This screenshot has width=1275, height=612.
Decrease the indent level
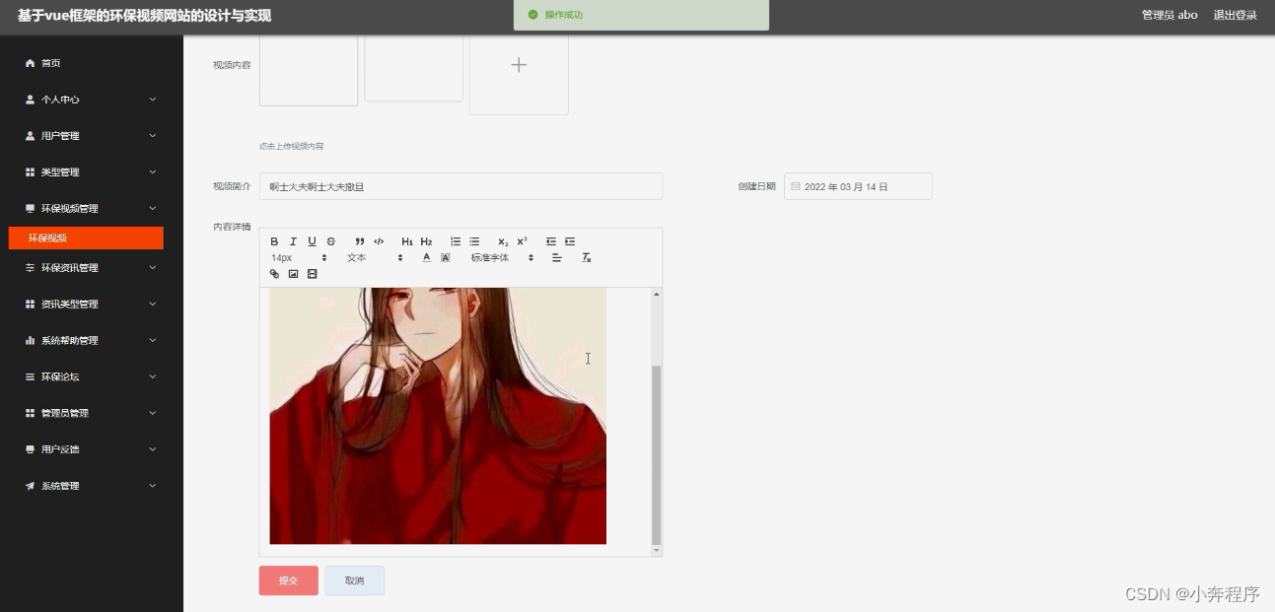(551, 241)
